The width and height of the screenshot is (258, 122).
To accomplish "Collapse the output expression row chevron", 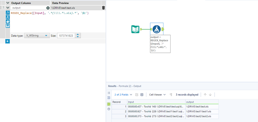I will point(7,8).
